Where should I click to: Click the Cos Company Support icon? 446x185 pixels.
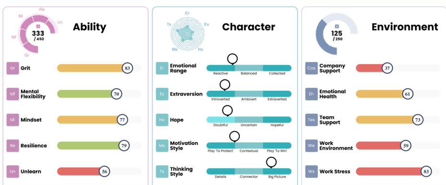click(311, 68)
